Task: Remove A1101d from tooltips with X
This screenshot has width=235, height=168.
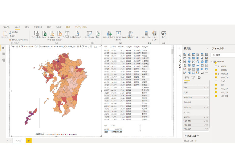Action: click(207, 117)
